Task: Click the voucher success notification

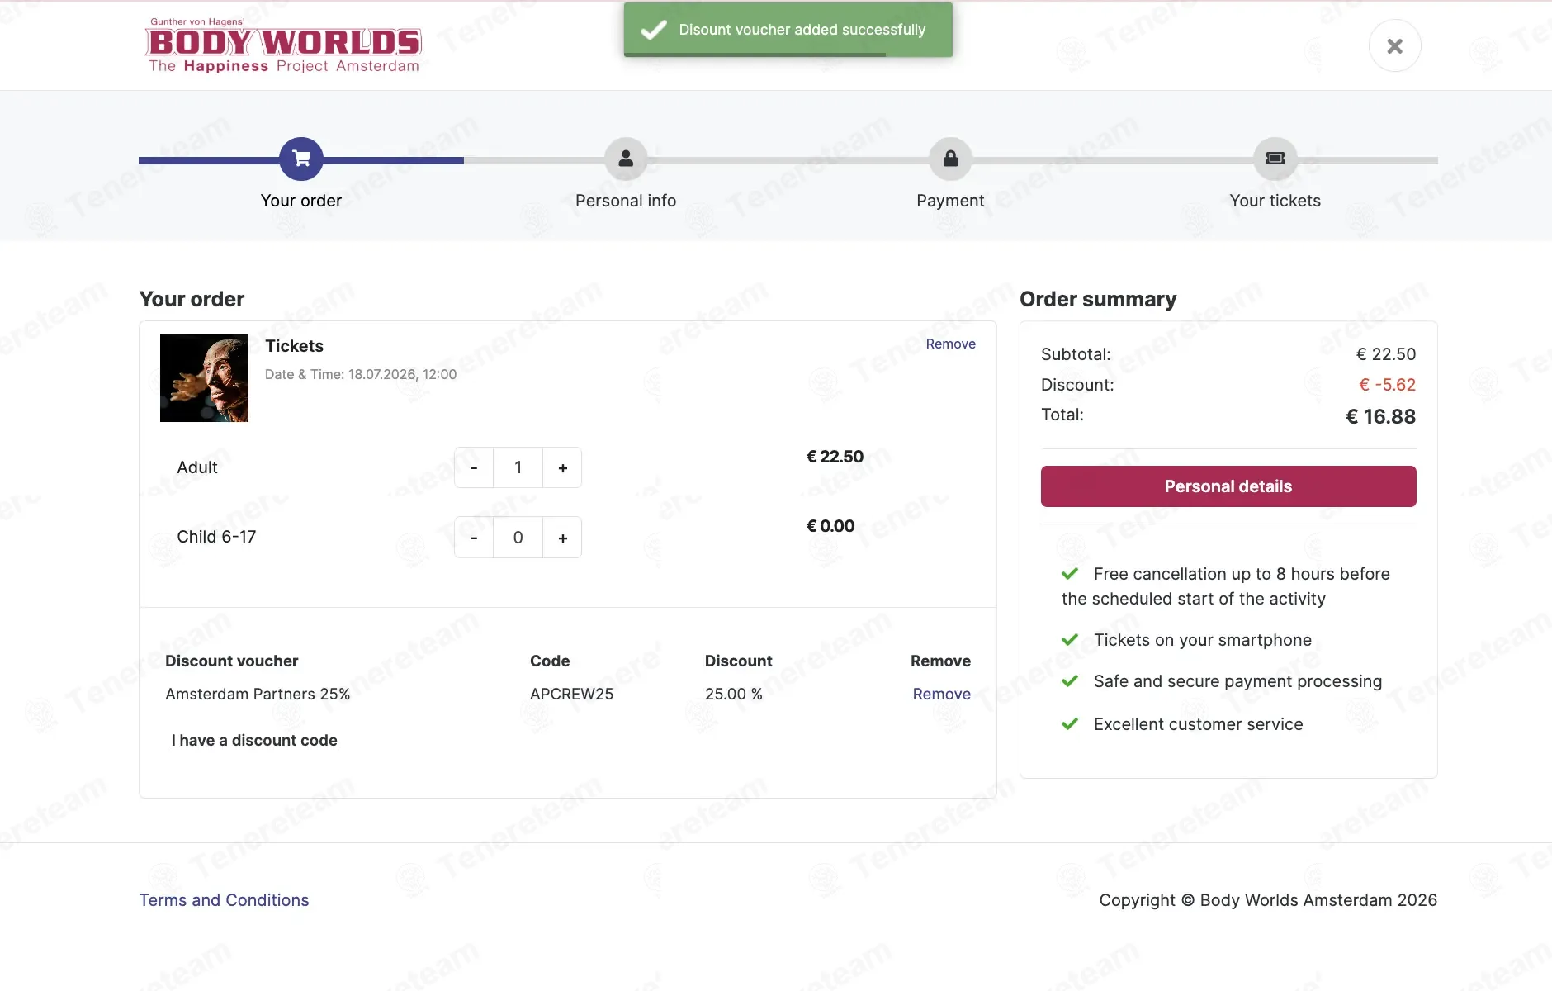Action: [x=788, y=30]
